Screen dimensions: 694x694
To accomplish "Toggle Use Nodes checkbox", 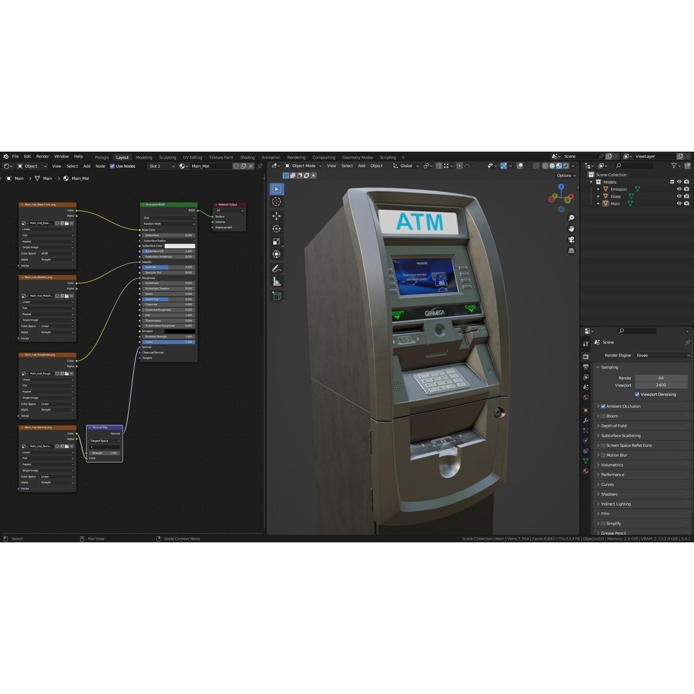I will click(112, 166).
